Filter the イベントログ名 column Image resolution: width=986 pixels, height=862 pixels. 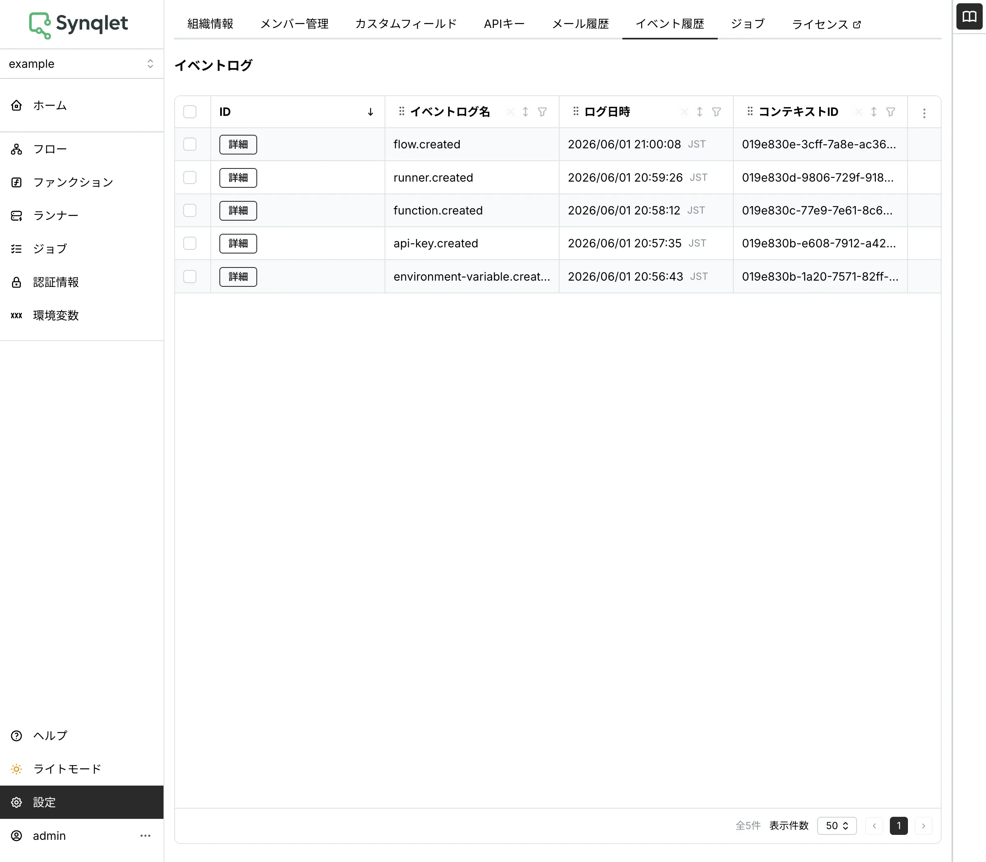tap(542, 112)
